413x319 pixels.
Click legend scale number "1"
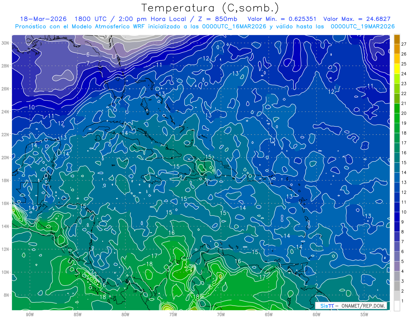click(403, 301)
